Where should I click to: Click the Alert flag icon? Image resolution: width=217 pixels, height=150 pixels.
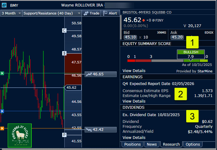pos(105,13)
